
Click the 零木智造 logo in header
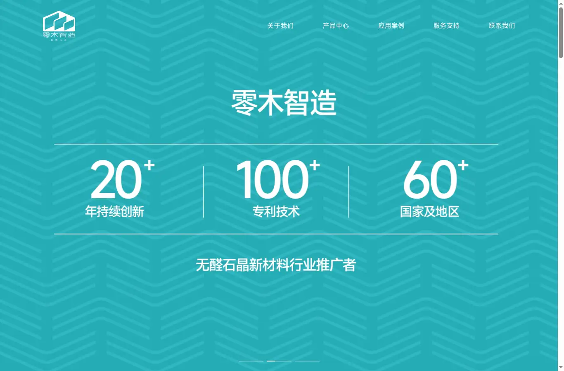click(59, 26)
